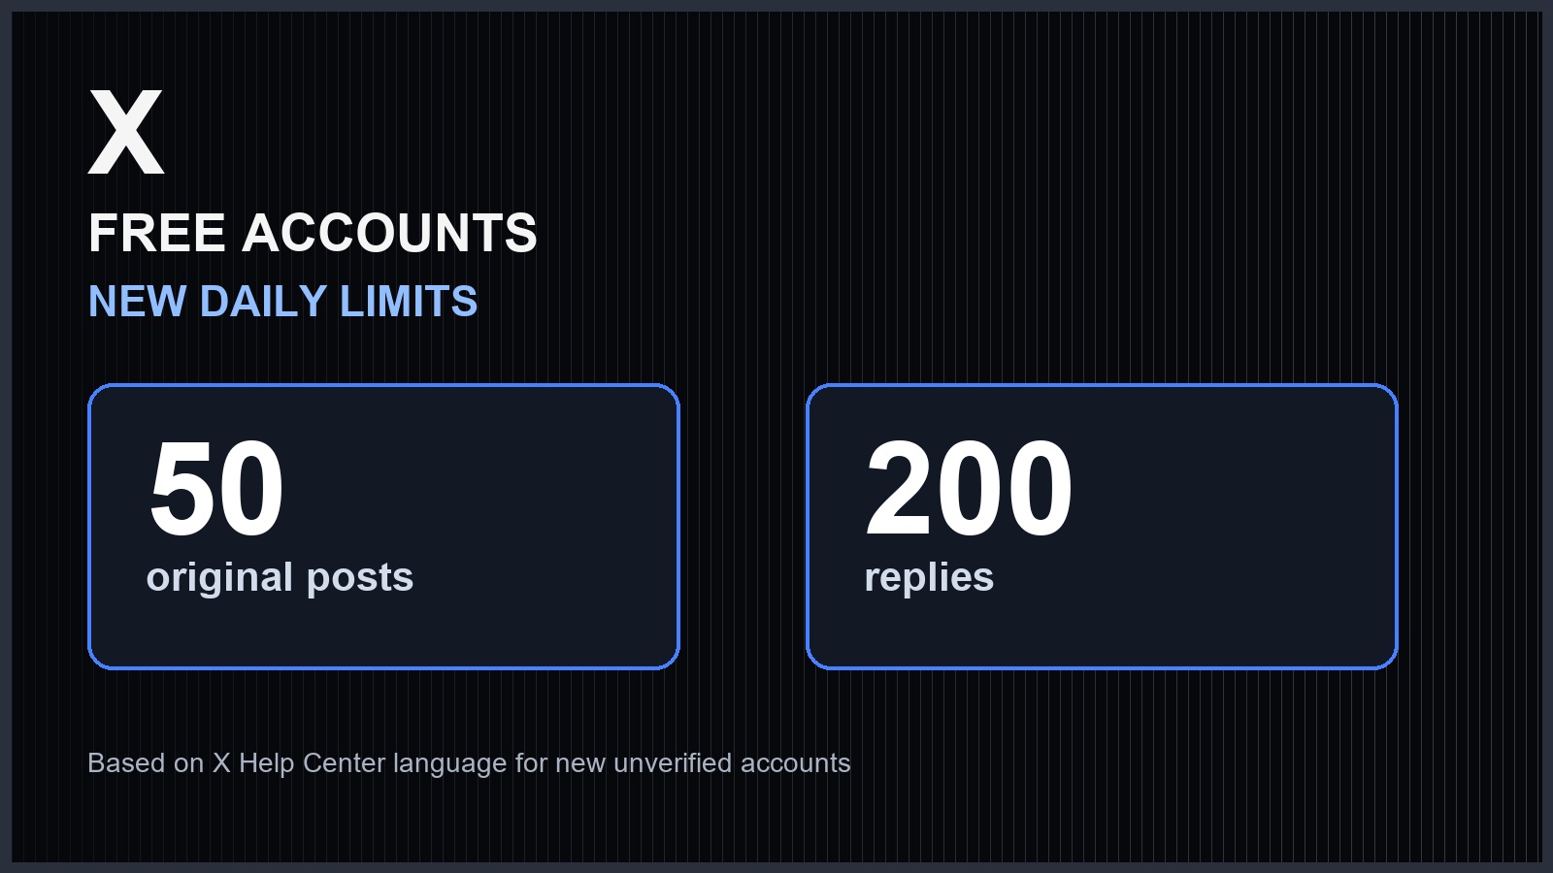Click the large white X logo
Image resolution: width=1553 pixels, height=873 pixels.
126,132
